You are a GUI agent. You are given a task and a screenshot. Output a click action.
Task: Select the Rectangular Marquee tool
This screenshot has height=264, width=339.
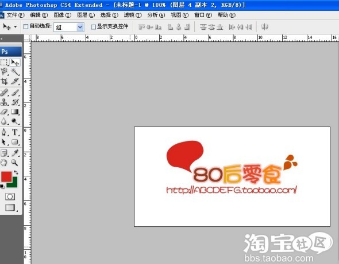point(4,62)
